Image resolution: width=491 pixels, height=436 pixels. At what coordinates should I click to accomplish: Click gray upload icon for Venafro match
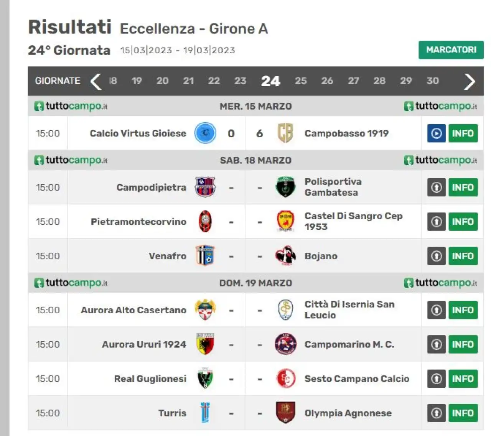click(x=436, y=256)
